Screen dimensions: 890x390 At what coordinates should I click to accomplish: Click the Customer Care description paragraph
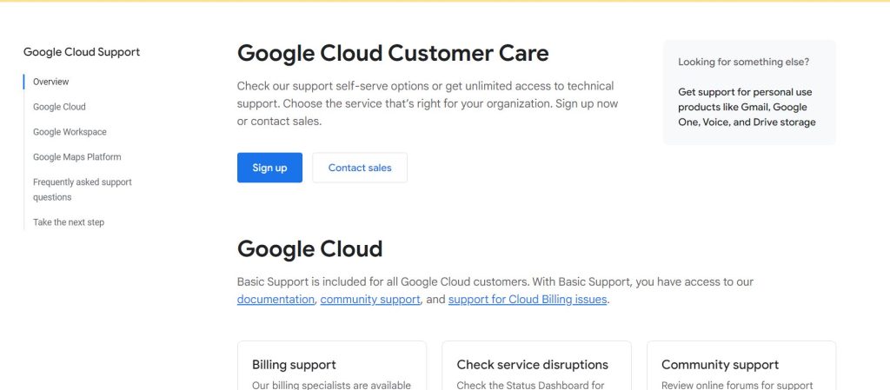pyautogui.click(x=426, y=103)
